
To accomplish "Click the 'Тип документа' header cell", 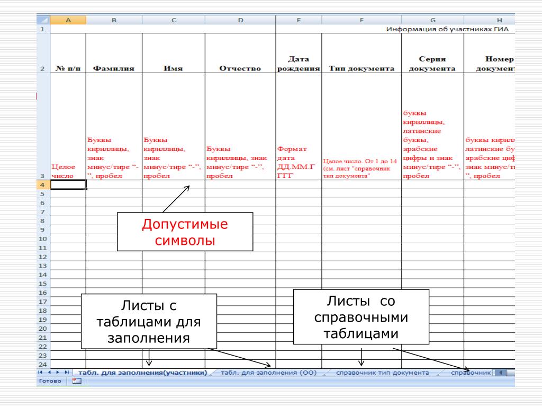I will tap(362, 53).
